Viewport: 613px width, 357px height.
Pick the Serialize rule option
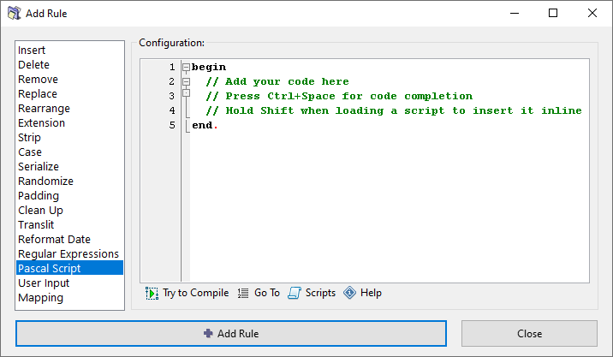39,167
